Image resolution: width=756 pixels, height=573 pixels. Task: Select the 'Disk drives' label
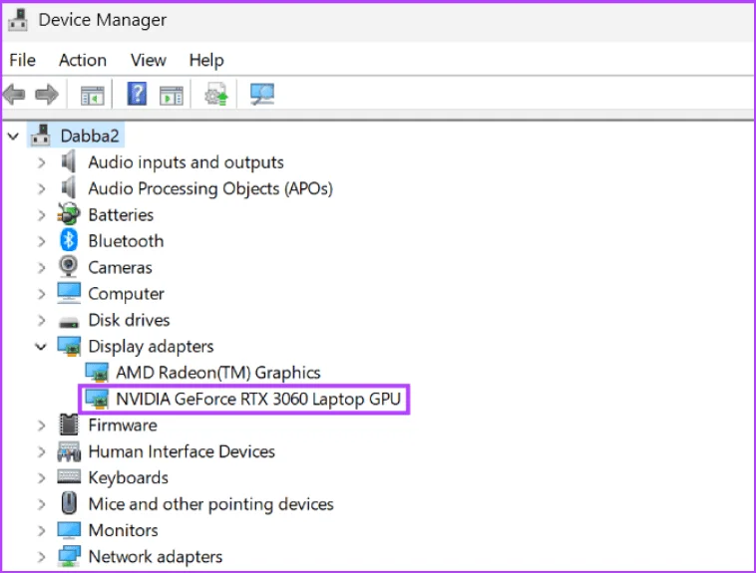coord(129,320)
